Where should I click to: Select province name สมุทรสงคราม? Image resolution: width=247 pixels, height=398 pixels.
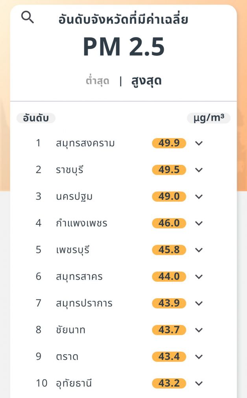[85, 143]
